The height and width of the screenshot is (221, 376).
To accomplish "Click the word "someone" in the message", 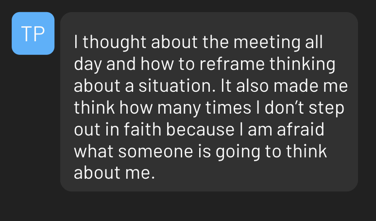I will point(155,151).
